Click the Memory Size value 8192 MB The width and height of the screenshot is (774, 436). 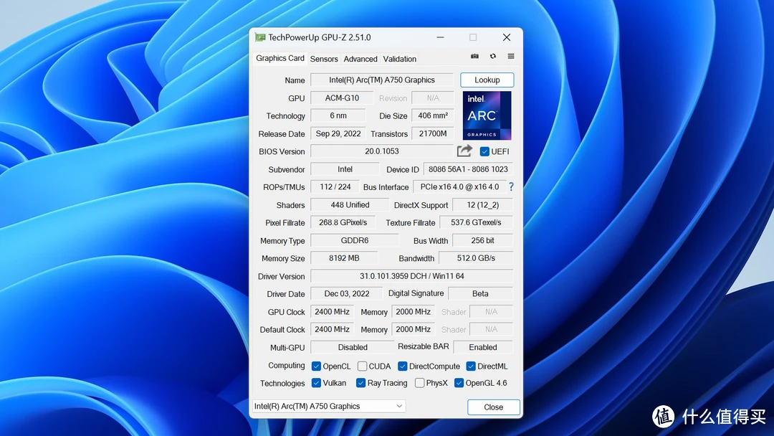[344, 258]
